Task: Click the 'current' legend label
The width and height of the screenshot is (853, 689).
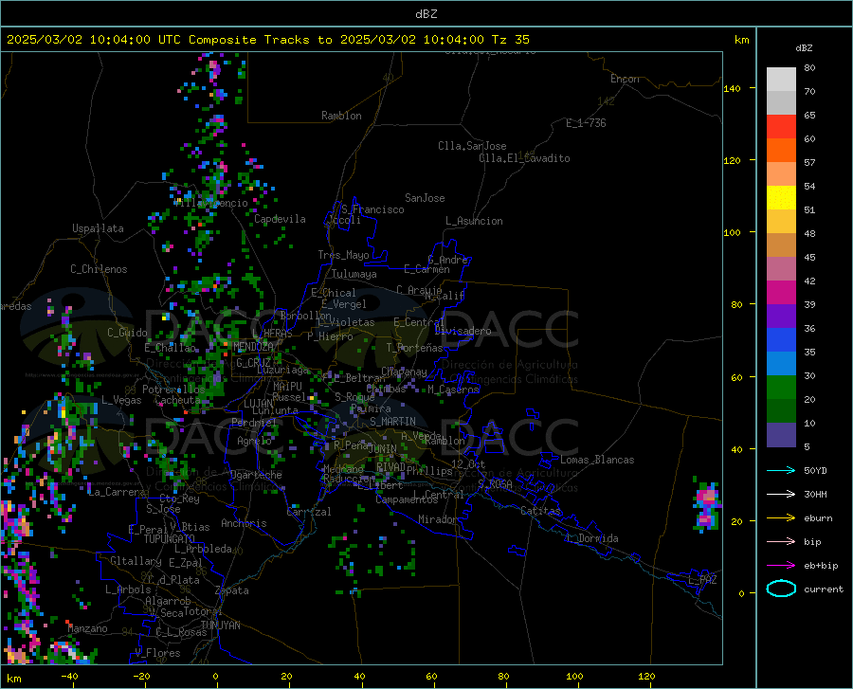Action: coord(824,589)
